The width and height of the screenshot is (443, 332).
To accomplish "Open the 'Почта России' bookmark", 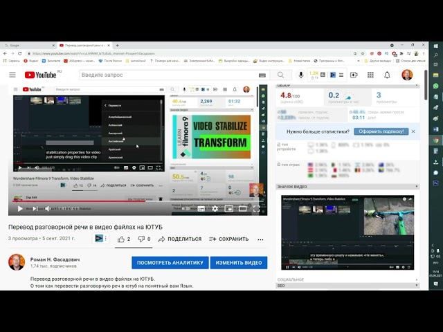I will 110,61.
